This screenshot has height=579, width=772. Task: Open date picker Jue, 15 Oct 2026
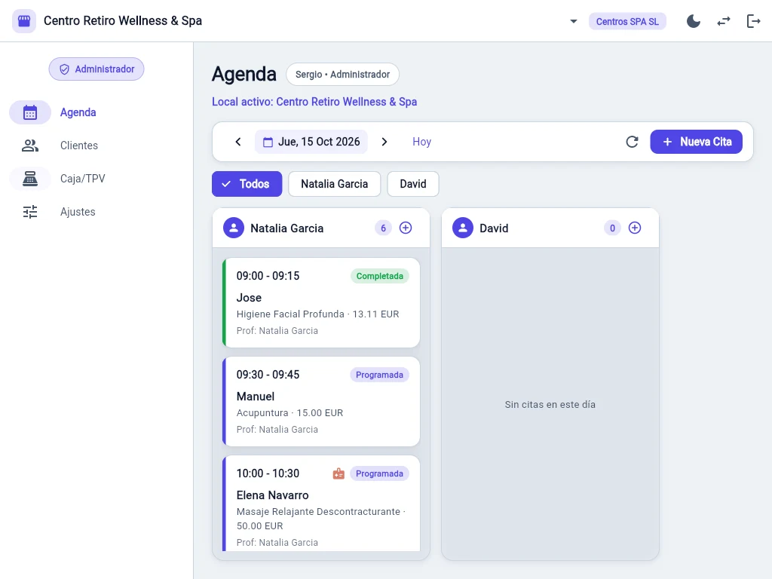pos(311,142)
